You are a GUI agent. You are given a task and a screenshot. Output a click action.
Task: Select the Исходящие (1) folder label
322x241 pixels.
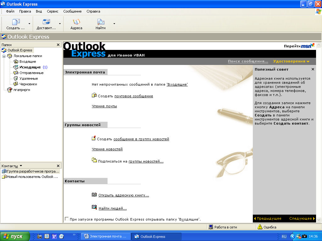[x=33, y=67]
